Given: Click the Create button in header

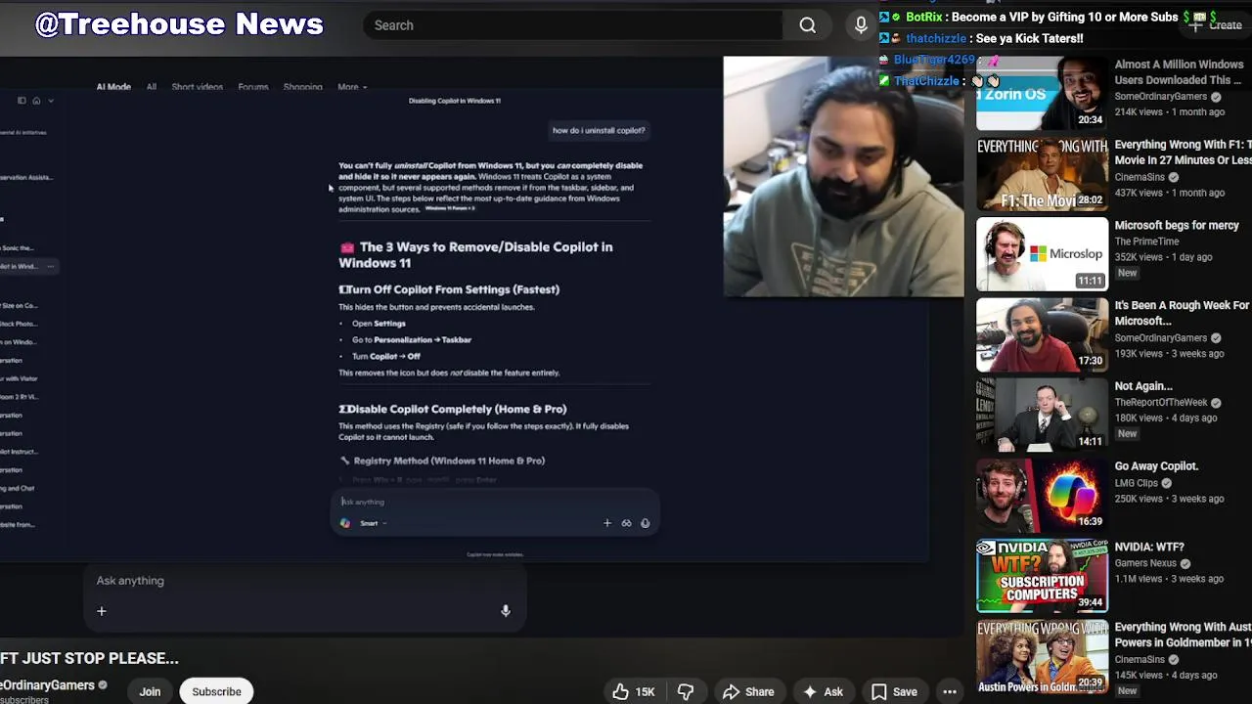Looking at the screenshot, I should 1216,25.
